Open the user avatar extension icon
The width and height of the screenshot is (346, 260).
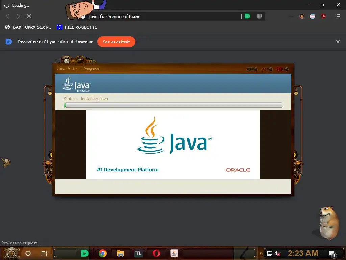302,16
